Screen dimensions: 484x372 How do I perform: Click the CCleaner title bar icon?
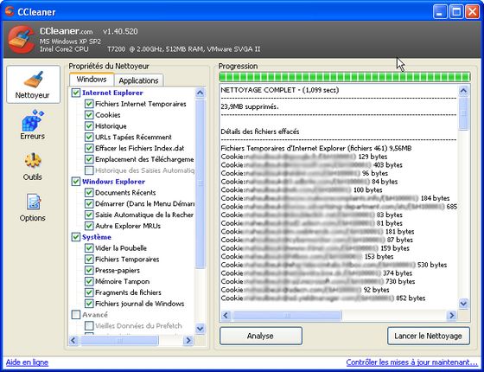click(x=10, y=12)
